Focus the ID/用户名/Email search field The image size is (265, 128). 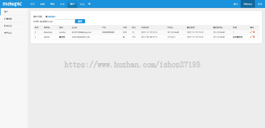(x=64, y=21)
